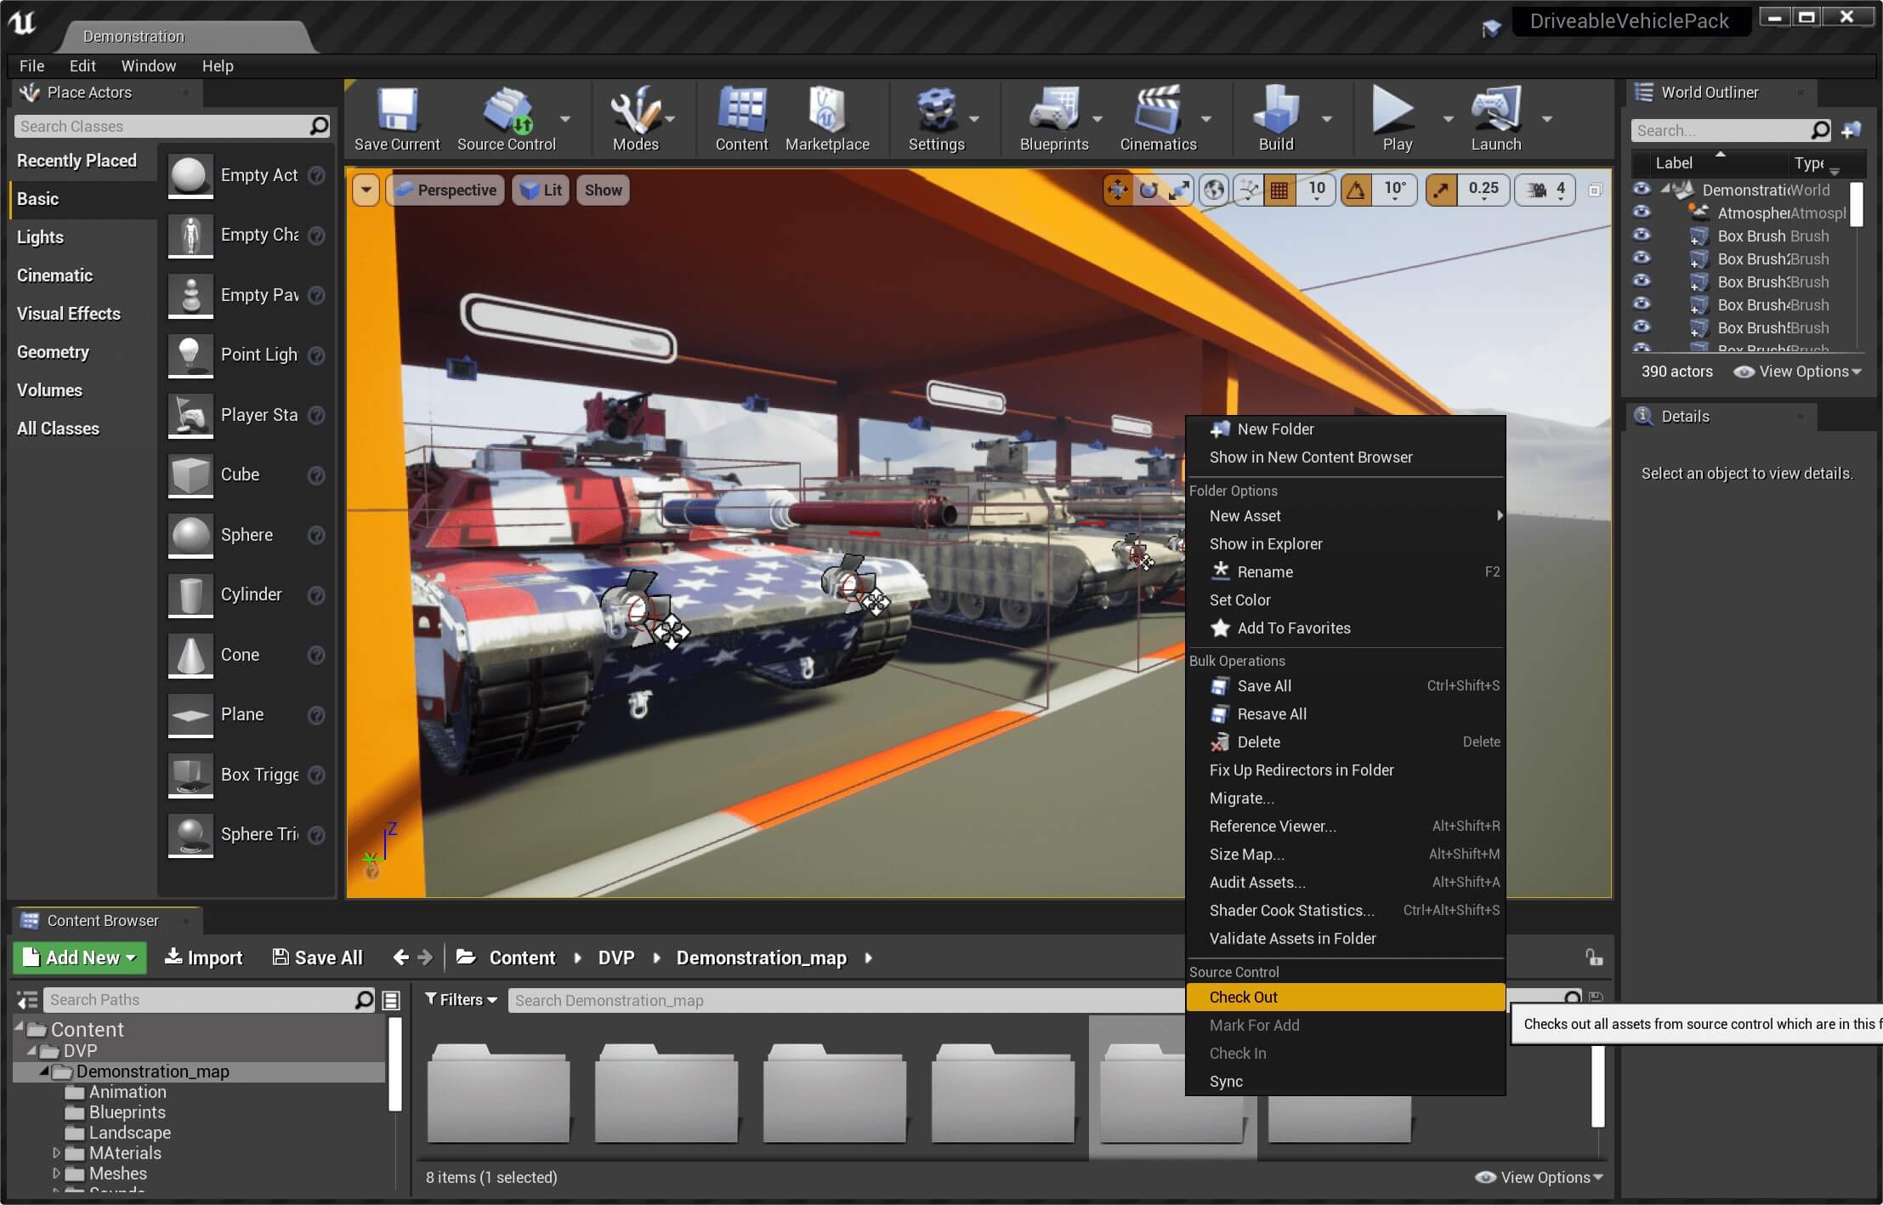Viewport: 1883px width, 1205px height.
Task: Click the Search Classes input field
Action: [162, 127]
